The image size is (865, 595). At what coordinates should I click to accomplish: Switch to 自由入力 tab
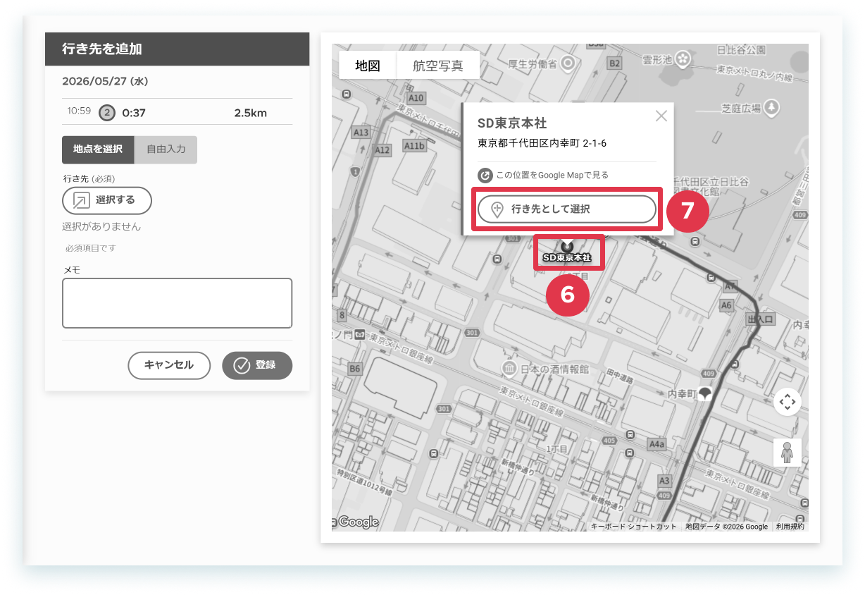166,149
